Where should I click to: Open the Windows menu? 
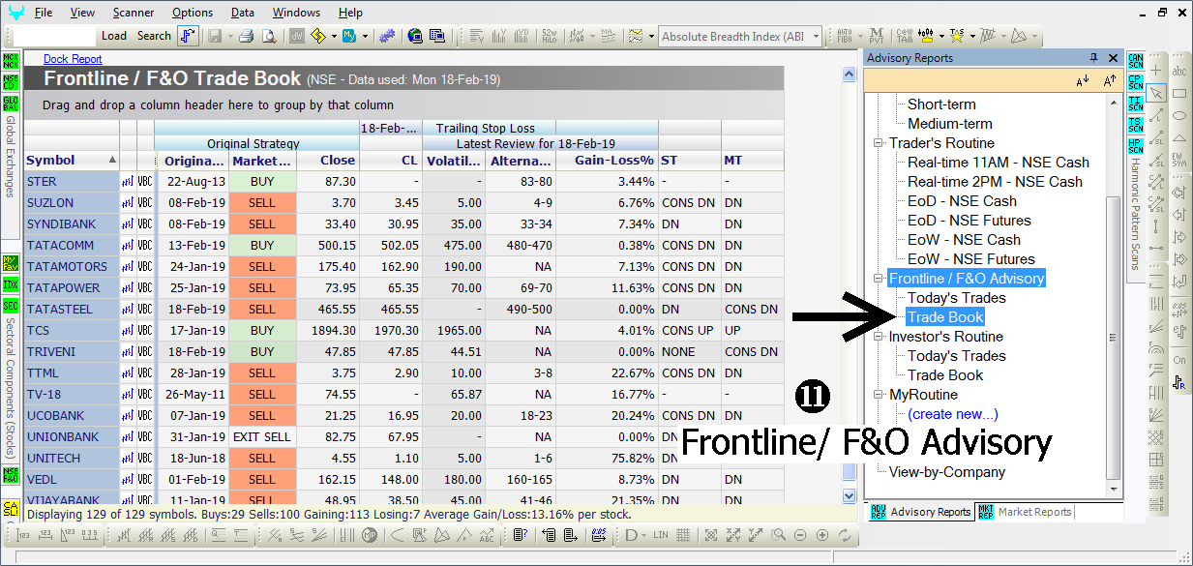296,13
